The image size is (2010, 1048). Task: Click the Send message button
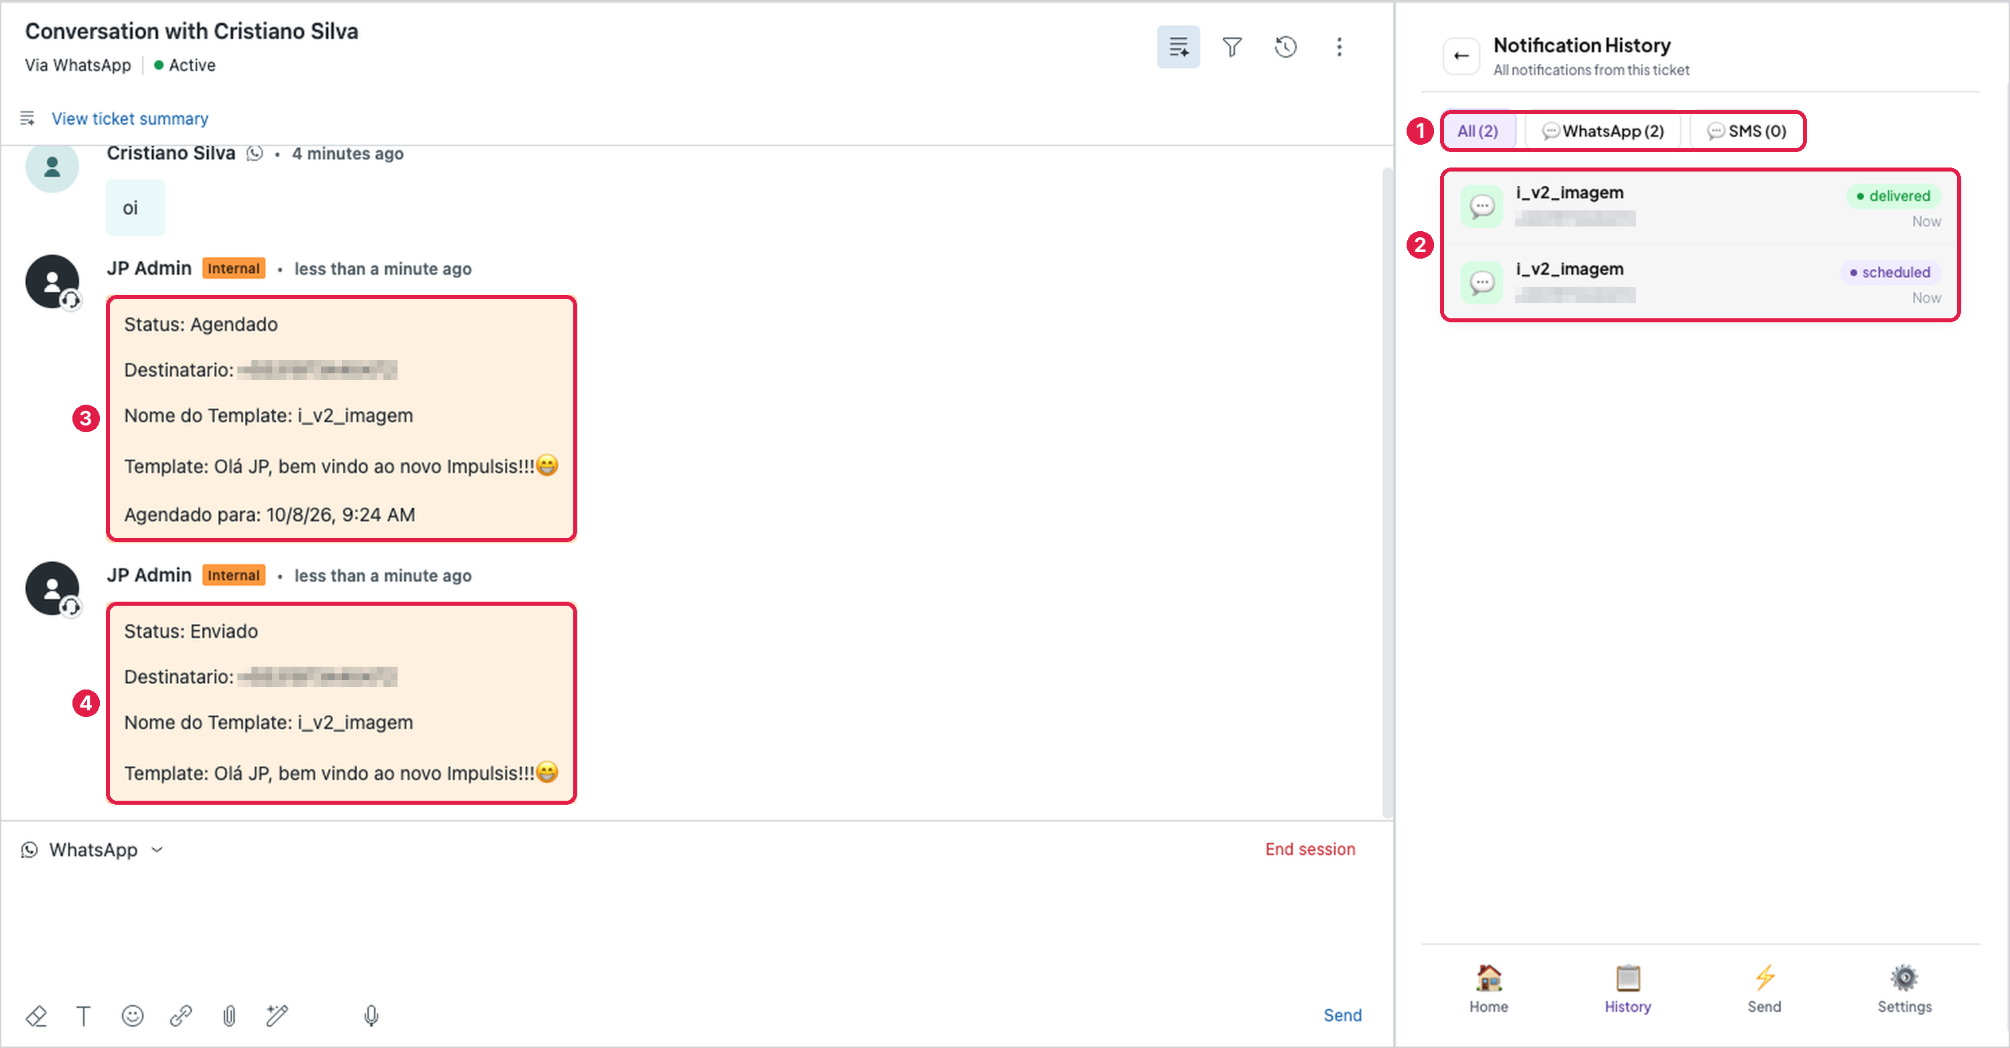[x=1342, y=1015]
